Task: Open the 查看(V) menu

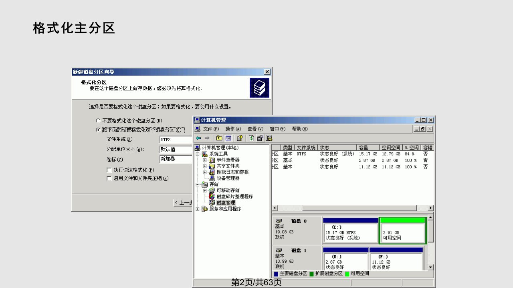Action: coord(255,129)
